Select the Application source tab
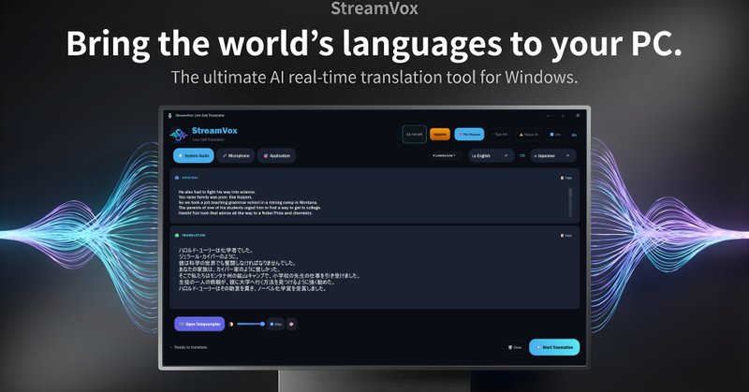 (276, 155)
